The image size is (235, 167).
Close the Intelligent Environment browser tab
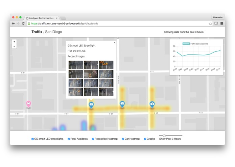tap(56, 18)
